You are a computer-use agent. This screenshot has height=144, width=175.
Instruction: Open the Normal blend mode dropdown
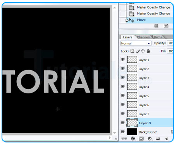136,43
